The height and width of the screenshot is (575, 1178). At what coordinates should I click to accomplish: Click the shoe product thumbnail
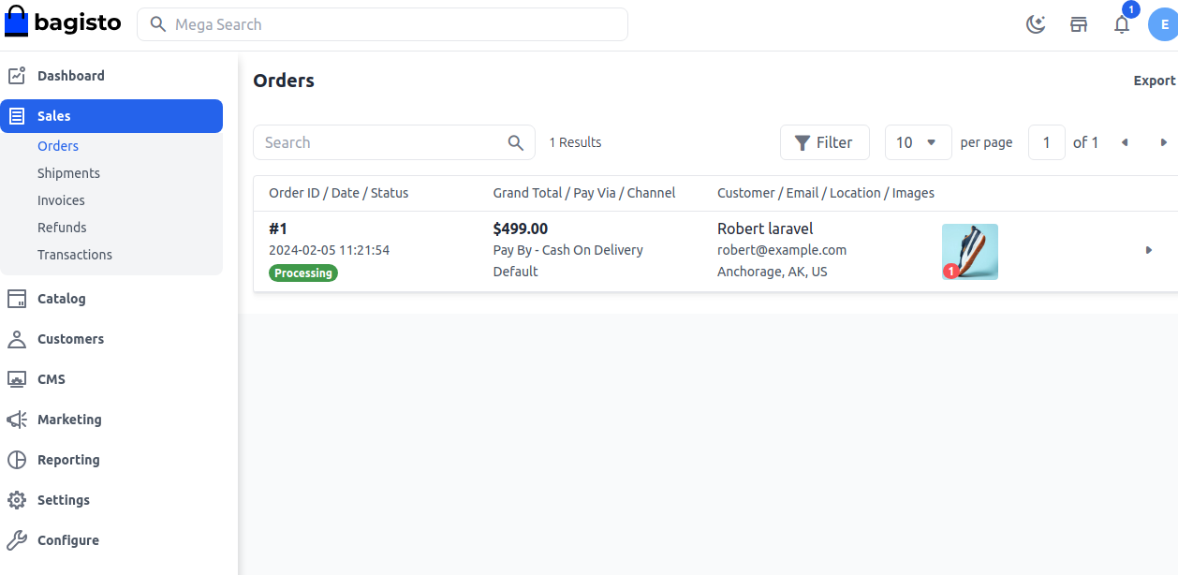pos(970,251)
